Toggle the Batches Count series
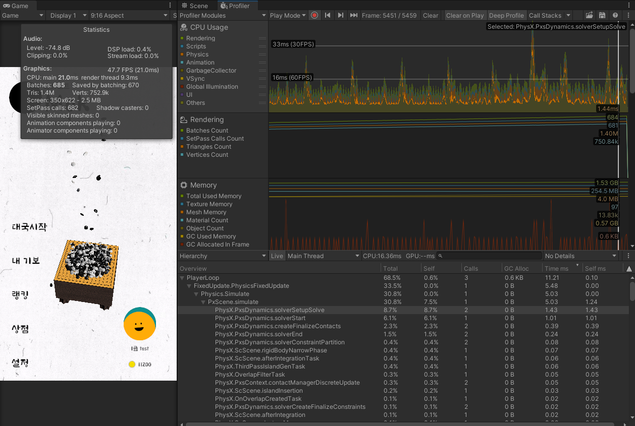 tap(183, 131)
